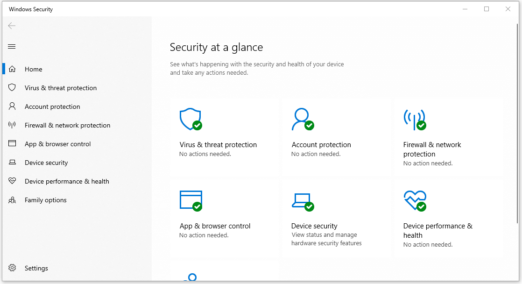522x284 pixels.
Task: Click 'No action needed.' under Firewall tile
Action: click(x=428, y=163)
